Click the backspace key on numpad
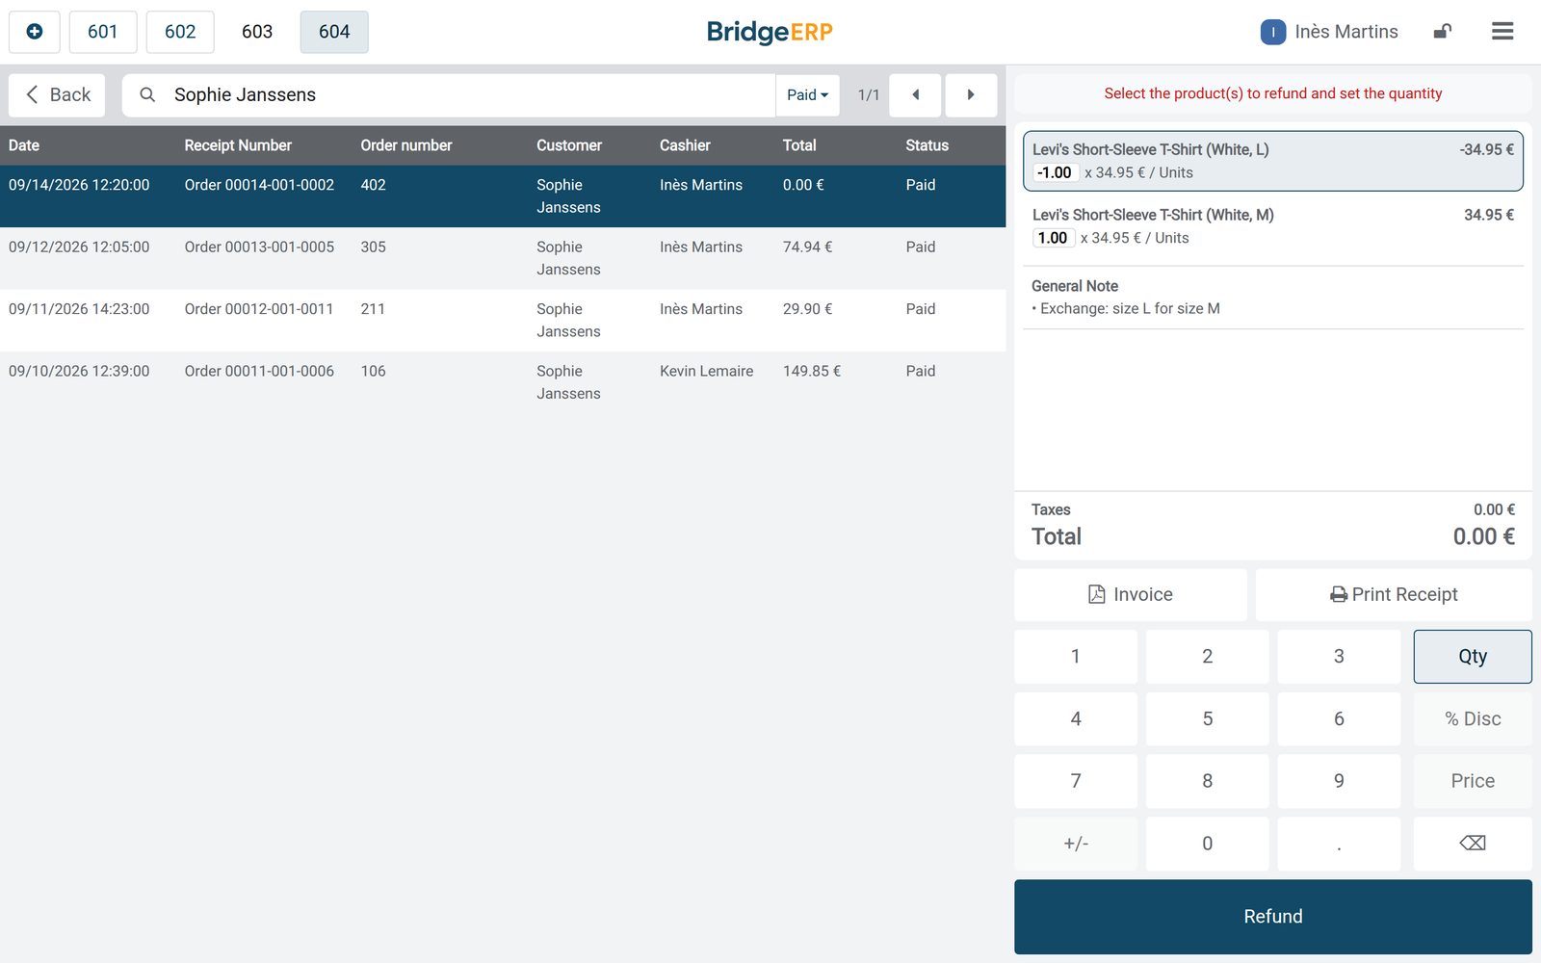1541x963 pixels. pyautogui.click(x=1473, y=844)
